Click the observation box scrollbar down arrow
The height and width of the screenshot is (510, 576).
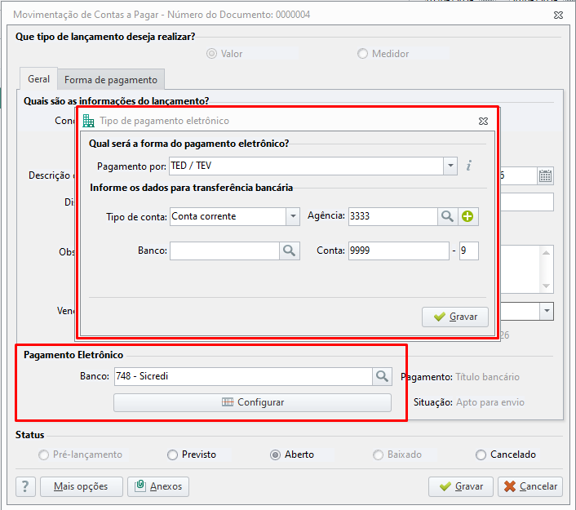tap(547, 286)
